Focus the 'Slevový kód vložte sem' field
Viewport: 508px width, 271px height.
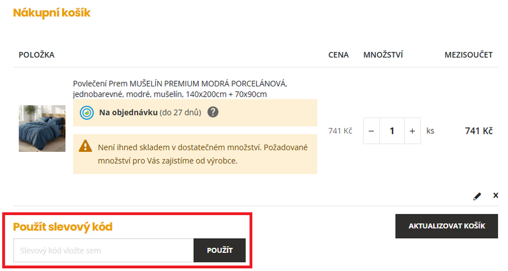click(x=103, y=250)
